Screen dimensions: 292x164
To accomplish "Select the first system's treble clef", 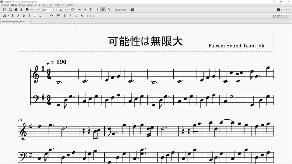I will point(36,74).
